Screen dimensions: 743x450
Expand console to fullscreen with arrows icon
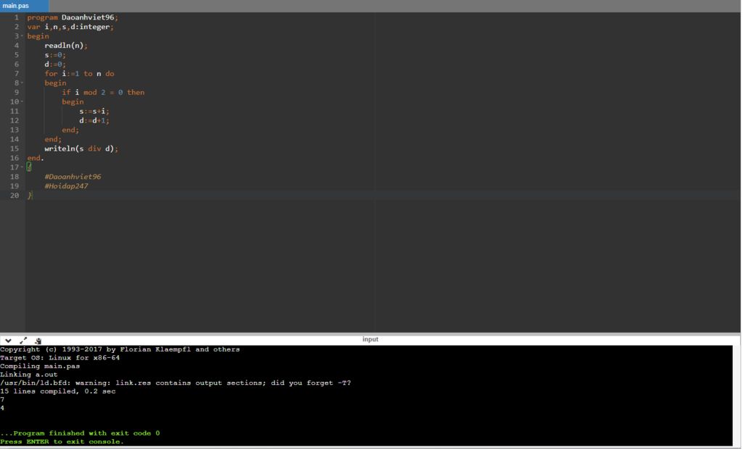[23, 341]
